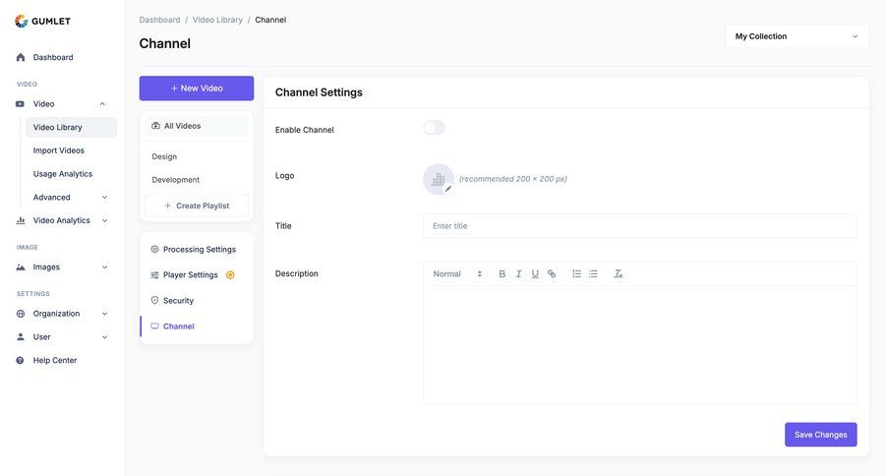Viewport: 885px width, 476px height.
Task: Click the Save Changes button
Action: tap(821, 435)
